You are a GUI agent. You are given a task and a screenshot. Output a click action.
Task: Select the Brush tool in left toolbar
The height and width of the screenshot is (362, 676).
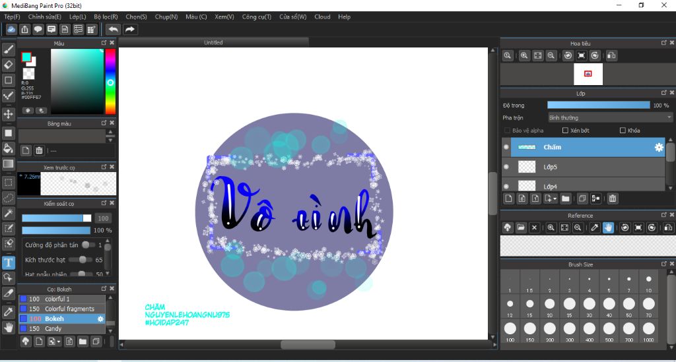[8, 49]
